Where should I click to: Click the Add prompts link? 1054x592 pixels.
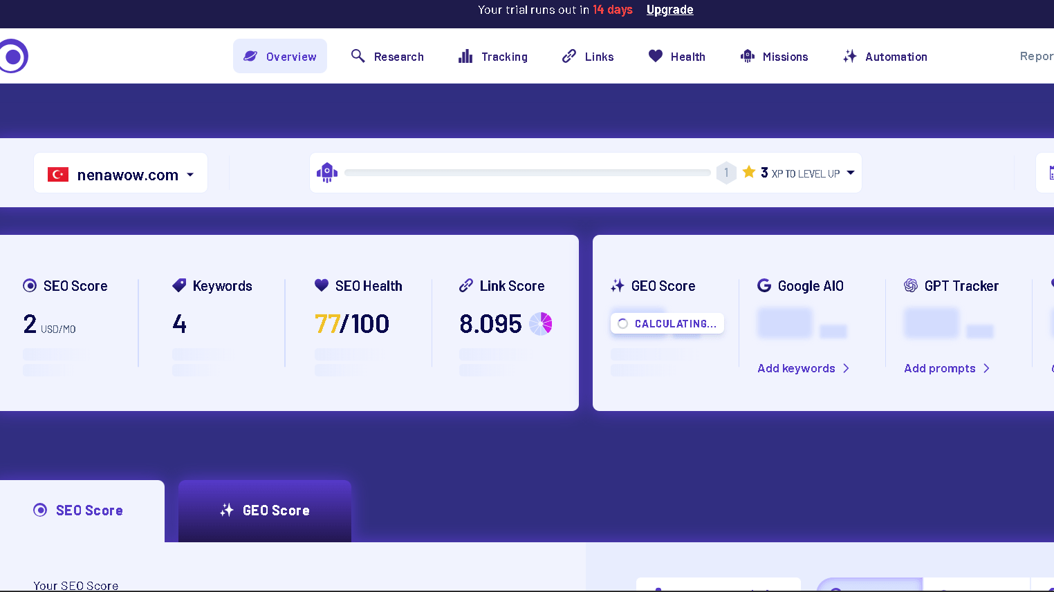coord(947,368)
